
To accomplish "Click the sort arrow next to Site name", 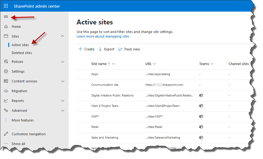I will [109, 64].
